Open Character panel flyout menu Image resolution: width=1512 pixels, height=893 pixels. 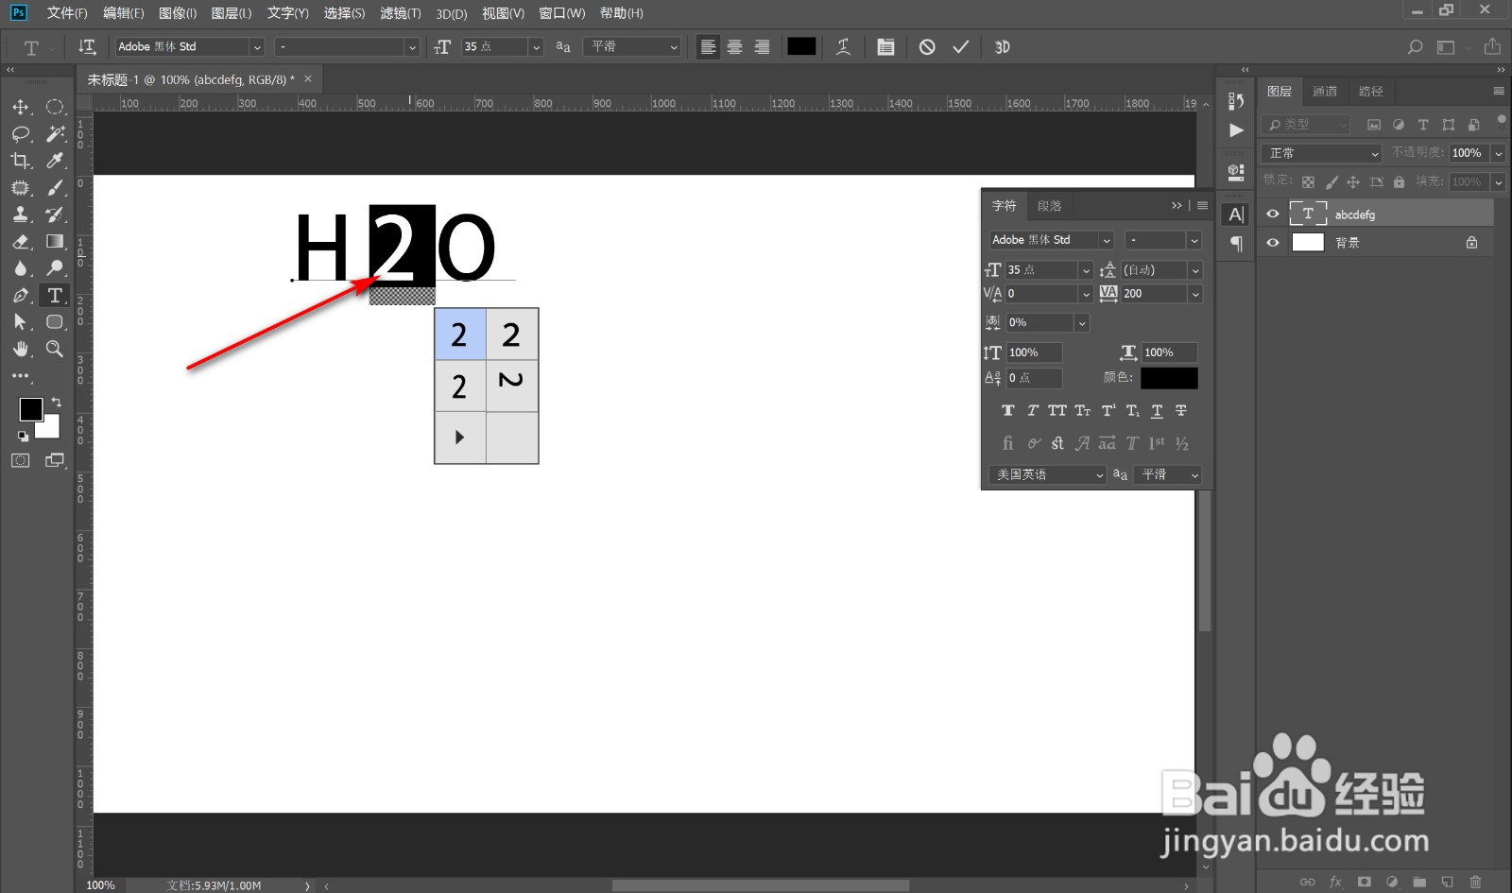click(x=1202, y=205)
